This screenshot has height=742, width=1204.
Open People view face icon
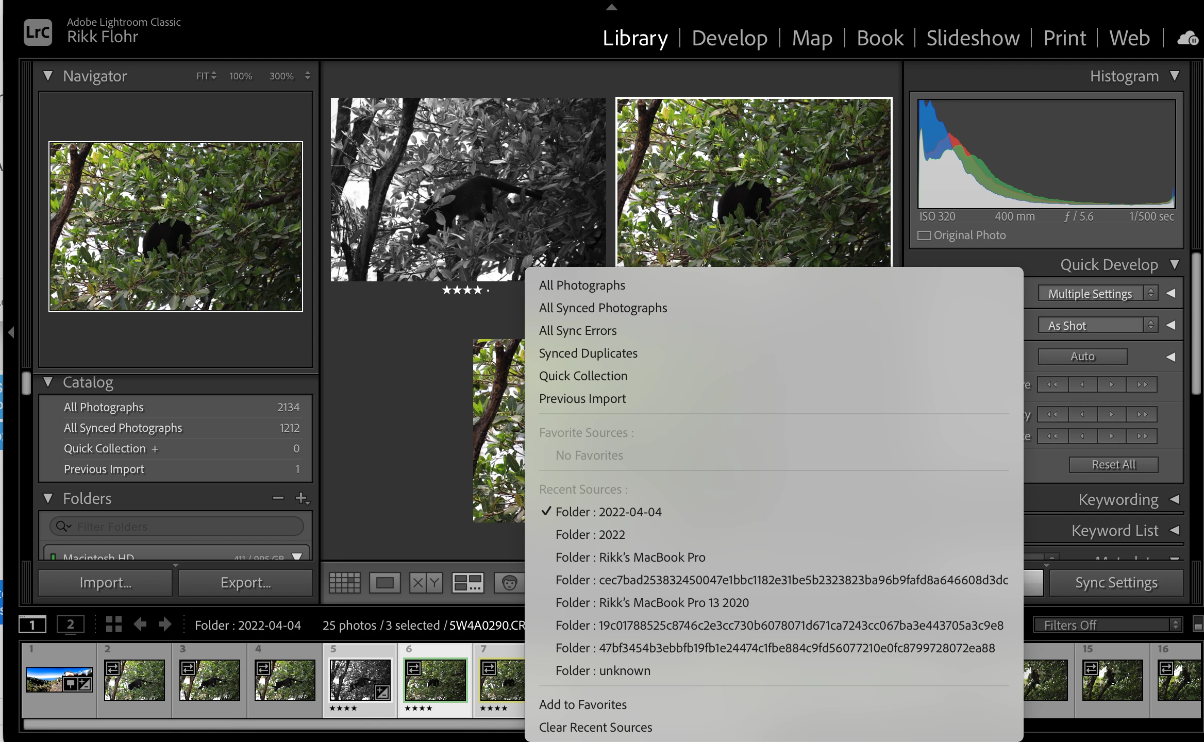click(509, 583)
